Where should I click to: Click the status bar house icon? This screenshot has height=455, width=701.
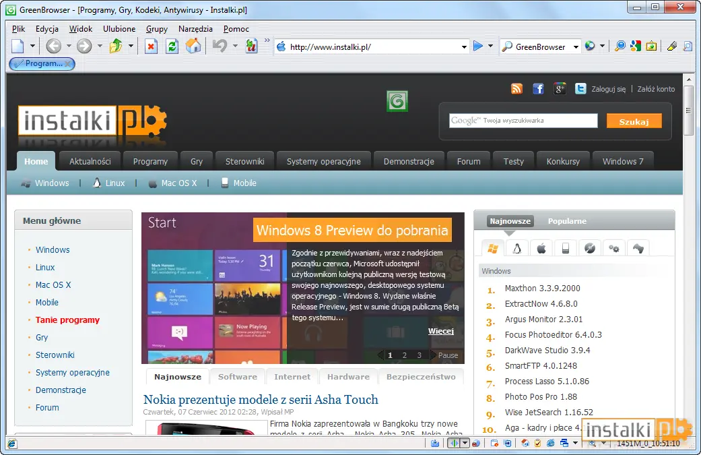tap(525, 444)
